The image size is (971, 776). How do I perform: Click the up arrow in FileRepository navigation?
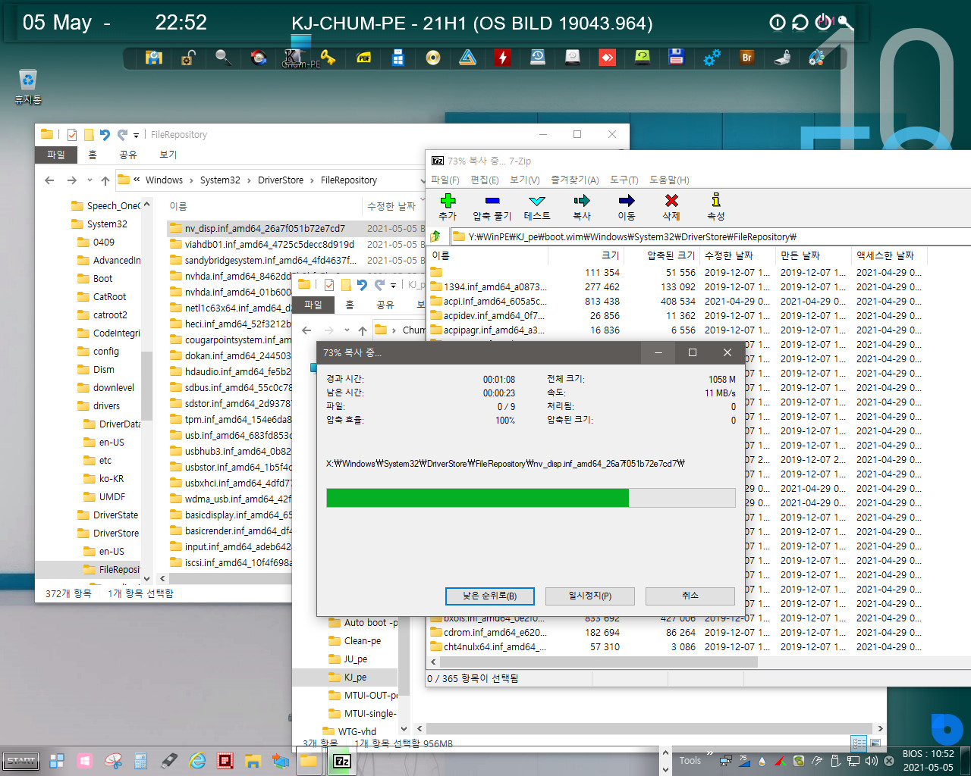105,180
